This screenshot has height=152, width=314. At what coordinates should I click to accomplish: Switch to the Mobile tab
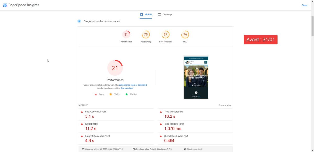coord(146,15)
